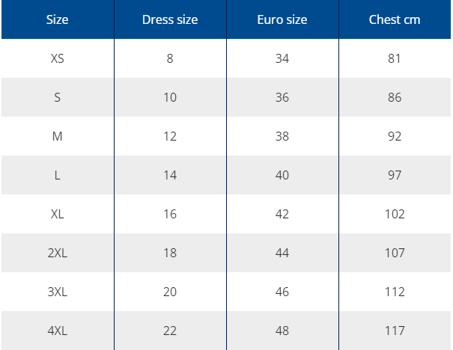
Task: Click chest measurement 81 cell
Action: 395,58
